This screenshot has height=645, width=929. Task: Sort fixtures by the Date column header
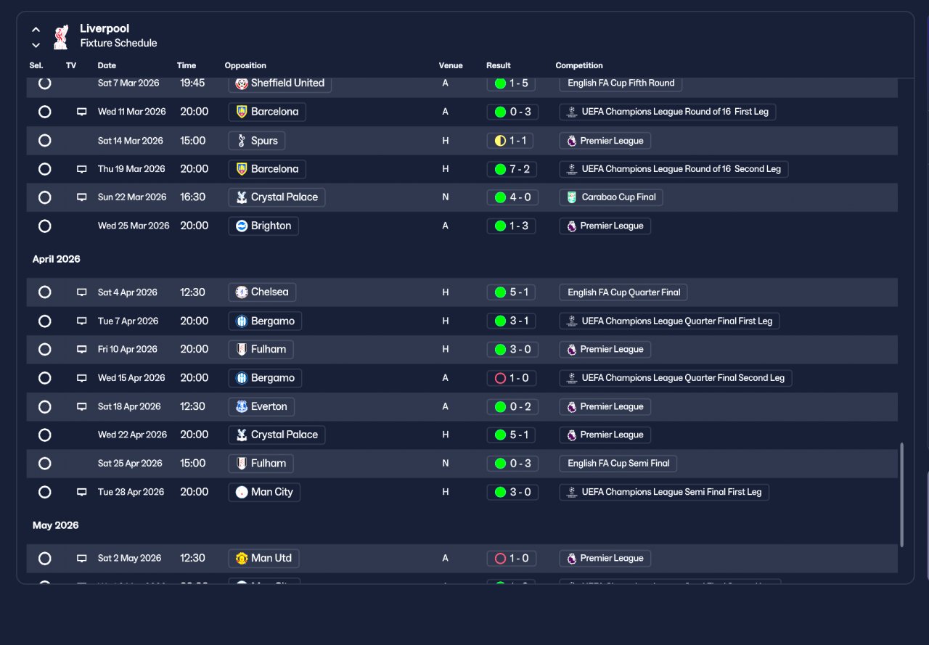107,65
